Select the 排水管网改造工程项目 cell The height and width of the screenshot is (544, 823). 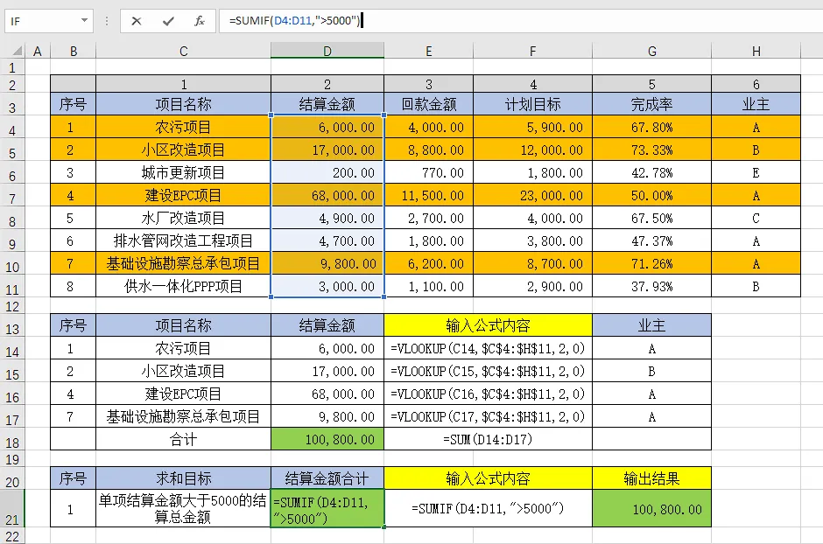[x=183, y=241]
